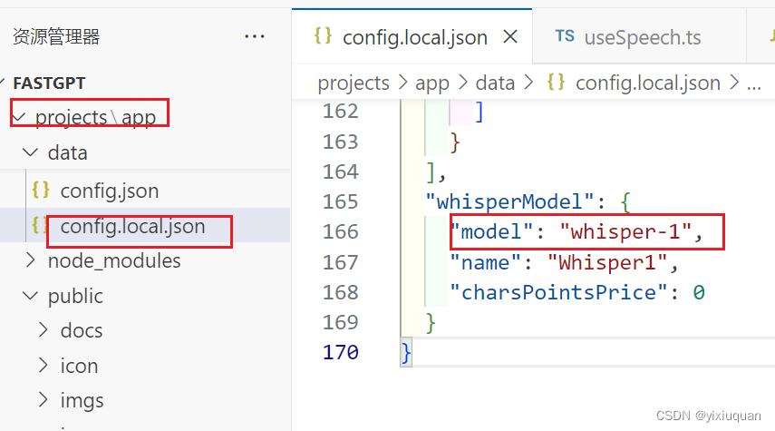Expand the imgs folder

[x=44, y=400]
